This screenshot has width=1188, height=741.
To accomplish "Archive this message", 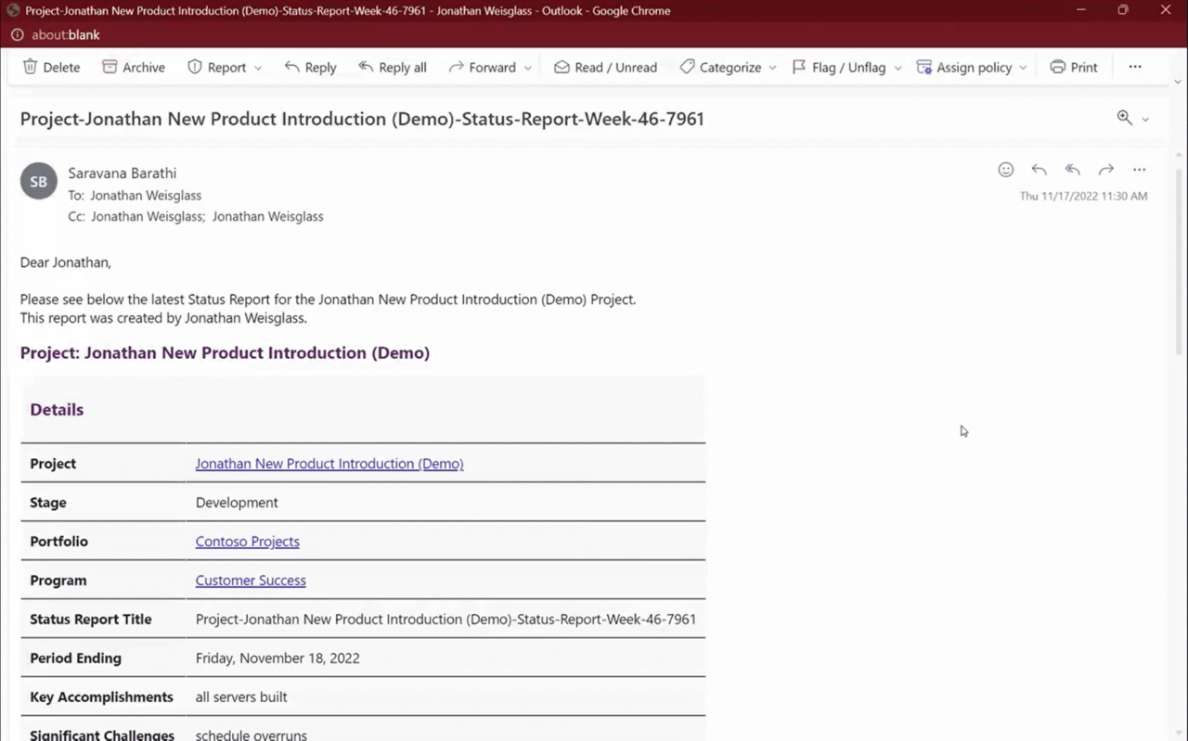I will [x=133, y=67].
